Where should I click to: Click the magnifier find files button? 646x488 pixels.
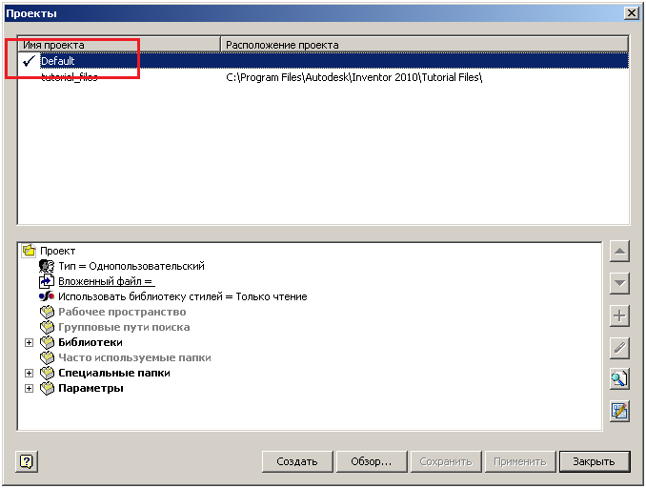[619, 379]
